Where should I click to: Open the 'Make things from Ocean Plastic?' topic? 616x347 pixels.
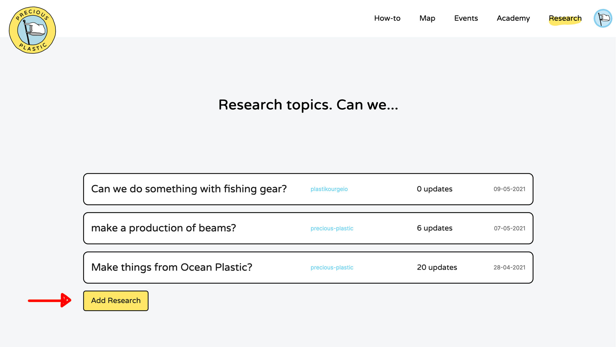click(172, 267)
